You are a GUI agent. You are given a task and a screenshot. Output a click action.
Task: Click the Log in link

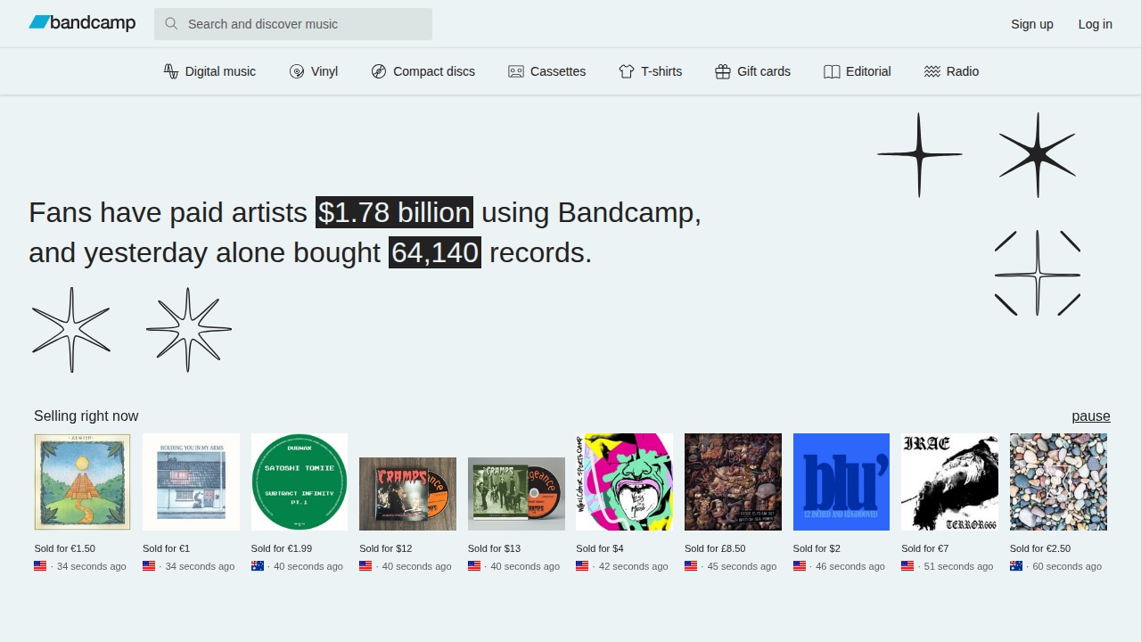1096,24
